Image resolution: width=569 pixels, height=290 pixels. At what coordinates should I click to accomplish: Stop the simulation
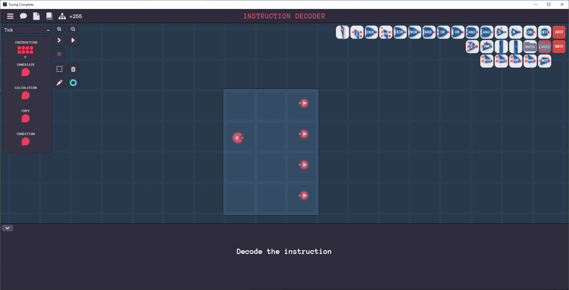[59, 54]
